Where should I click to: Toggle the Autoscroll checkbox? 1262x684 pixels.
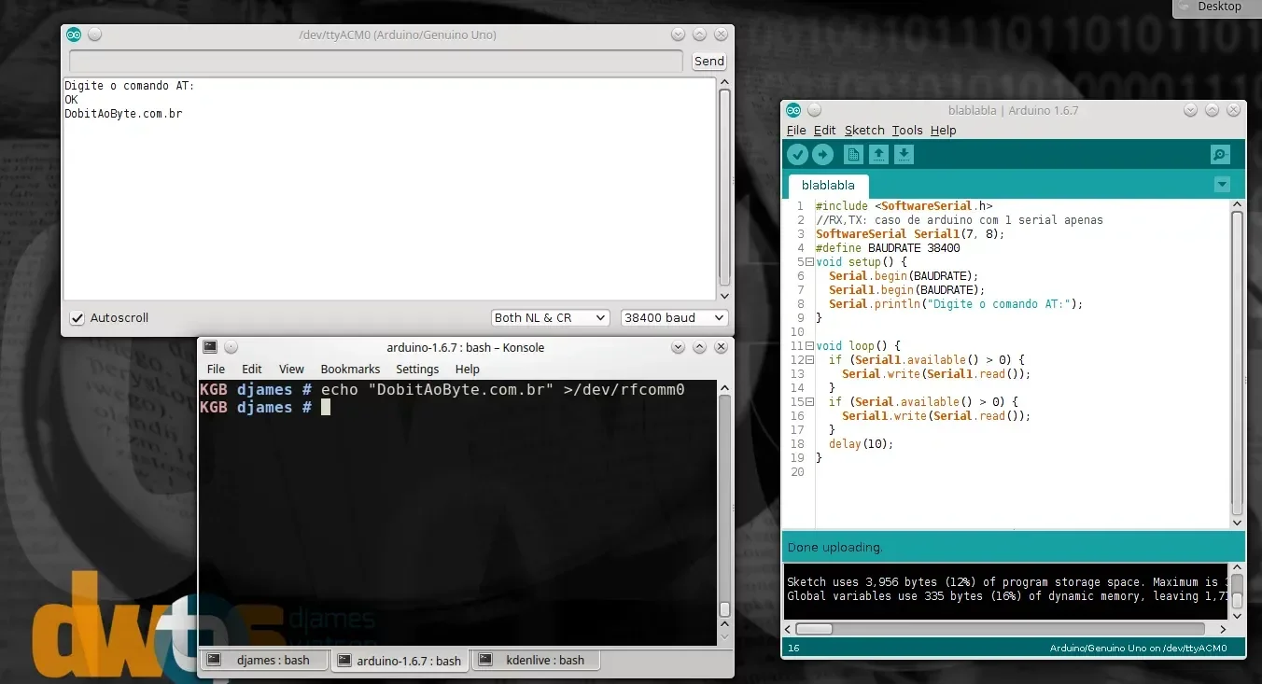77,318
